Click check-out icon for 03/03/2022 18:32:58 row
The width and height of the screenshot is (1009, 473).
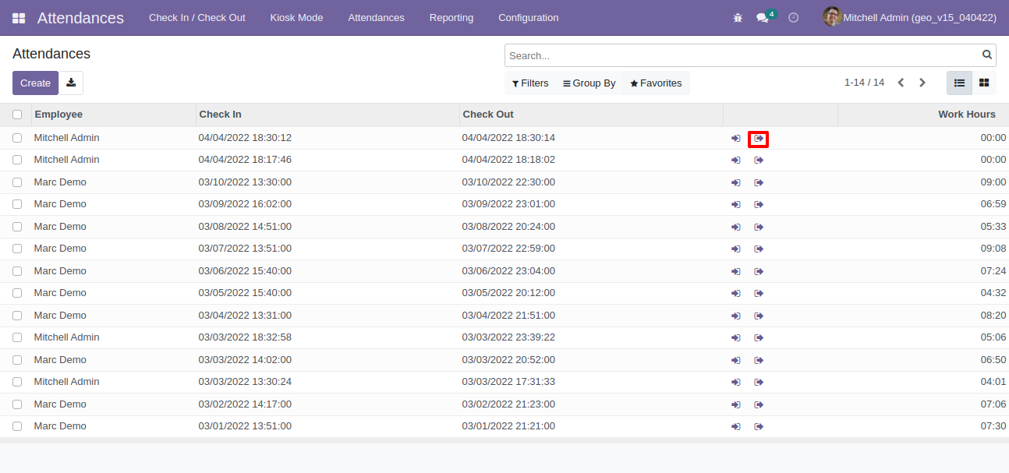(x=759, y=338)
